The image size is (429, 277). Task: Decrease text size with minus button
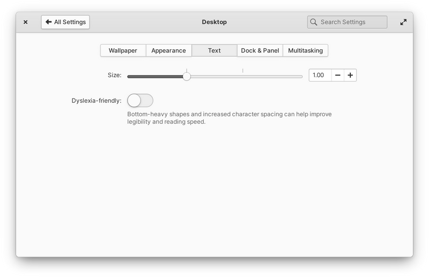(x=338, y=75)
